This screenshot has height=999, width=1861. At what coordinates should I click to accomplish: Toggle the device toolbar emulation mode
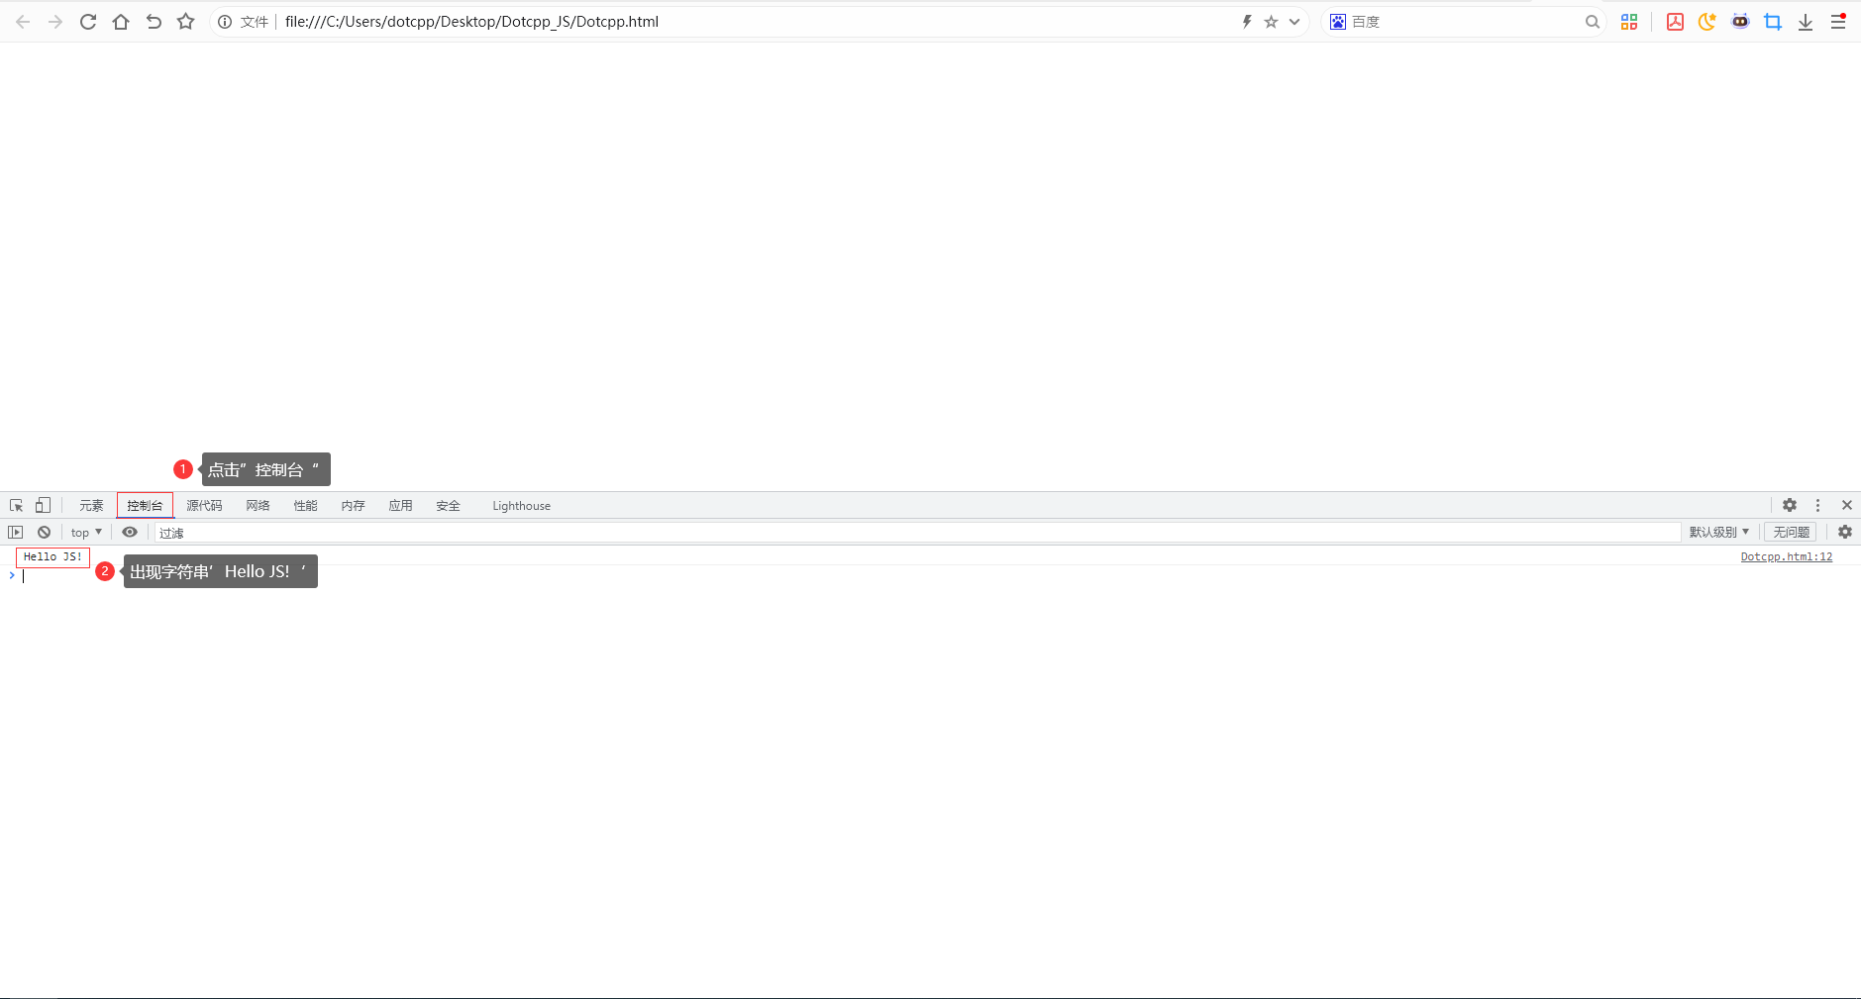(x=43, y=505)
